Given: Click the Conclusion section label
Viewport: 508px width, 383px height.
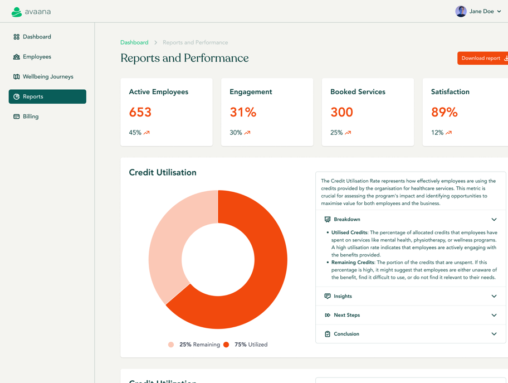Looking at the screenshot, I should coord(346,334).
